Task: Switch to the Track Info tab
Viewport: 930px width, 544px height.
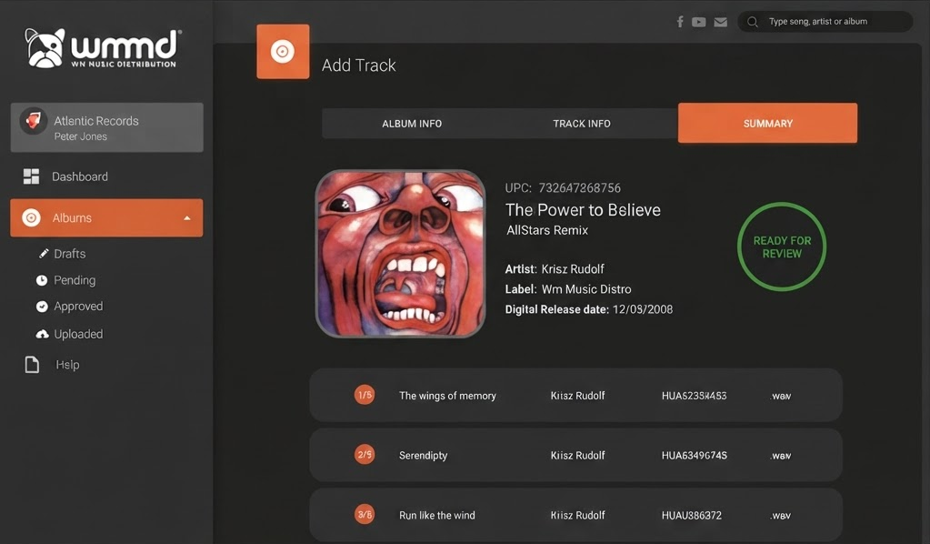Action: [x=582, y=124]
